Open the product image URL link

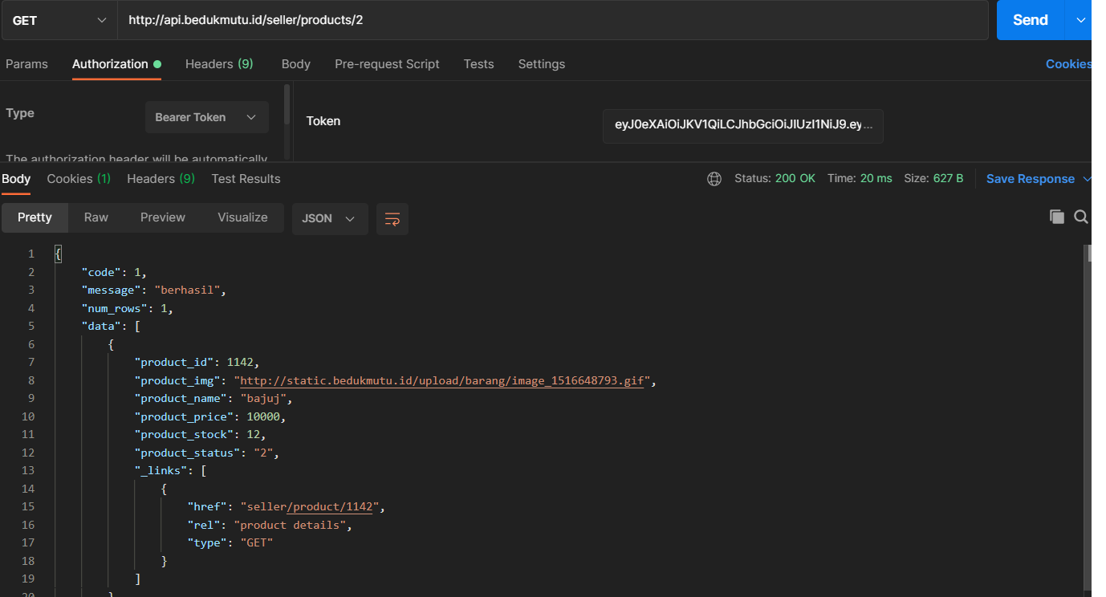point(442,381)
